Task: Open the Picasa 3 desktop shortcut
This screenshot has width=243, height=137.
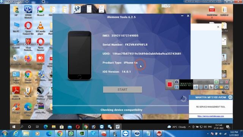Action: pyautogui.click(x=41, y=11)
